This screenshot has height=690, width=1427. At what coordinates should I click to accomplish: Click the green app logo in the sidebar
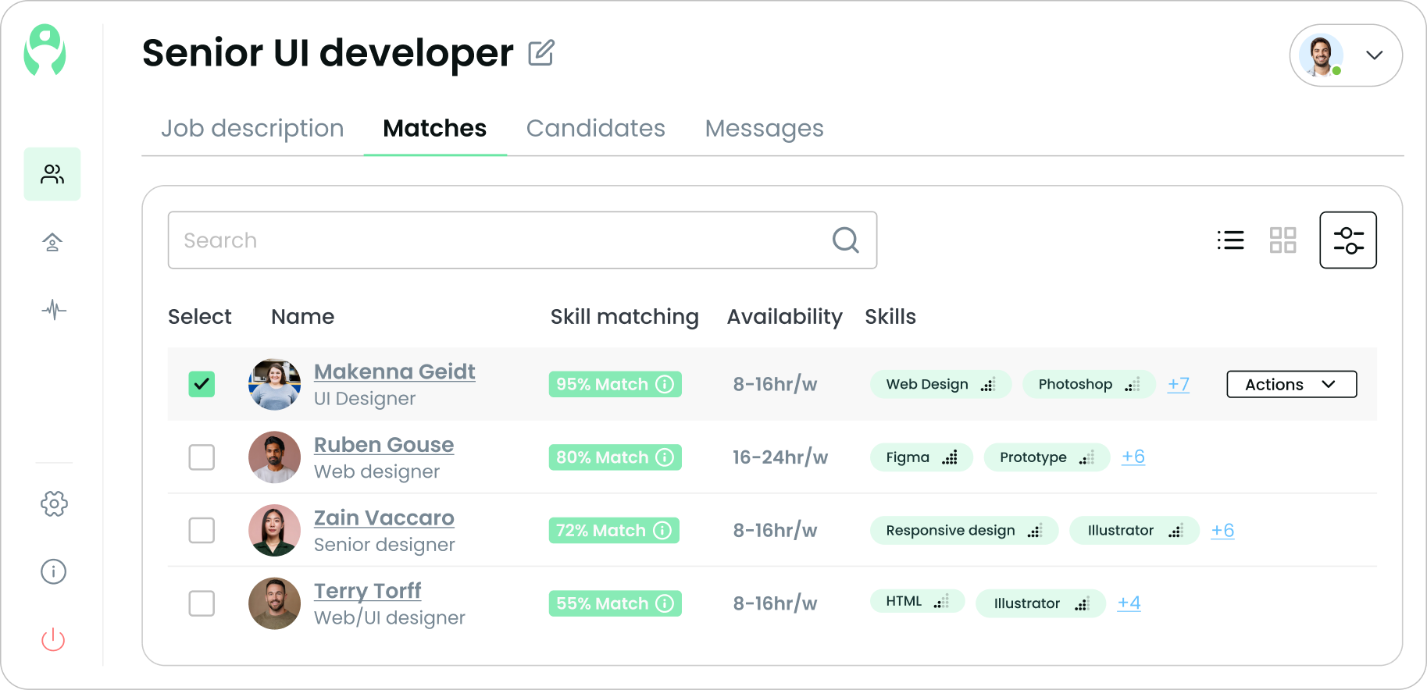[x=45, y=50]
